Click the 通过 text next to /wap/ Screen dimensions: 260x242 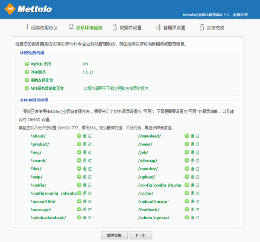tap(87, 177)
